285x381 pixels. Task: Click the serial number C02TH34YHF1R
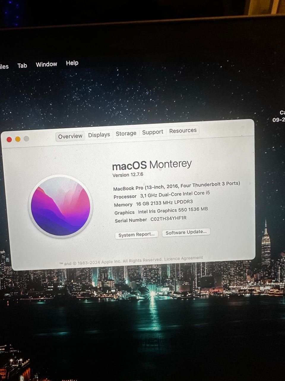tap(168, 218)
